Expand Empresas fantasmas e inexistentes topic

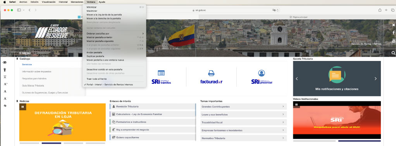pos(243,130)
